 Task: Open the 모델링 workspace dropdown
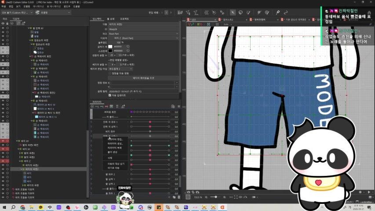click(x=53, y=12)
